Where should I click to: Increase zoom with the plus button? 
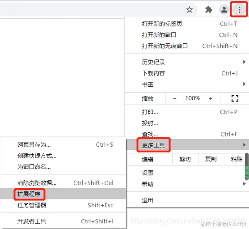[211, 98]
